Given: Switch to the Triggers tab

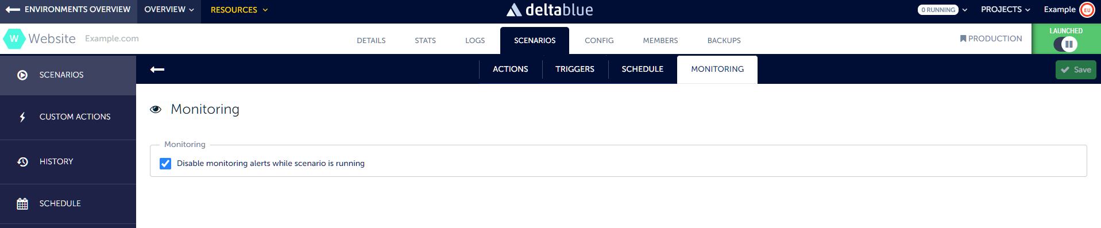Looking at the screenshot, I should tap(575, 69).
